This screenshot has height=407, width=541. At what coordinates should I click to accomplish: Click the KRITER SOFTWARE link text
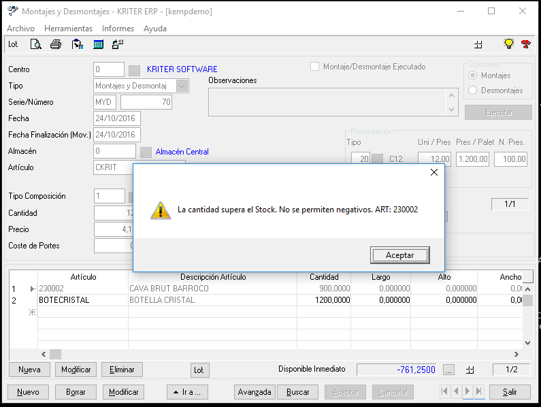182,69
